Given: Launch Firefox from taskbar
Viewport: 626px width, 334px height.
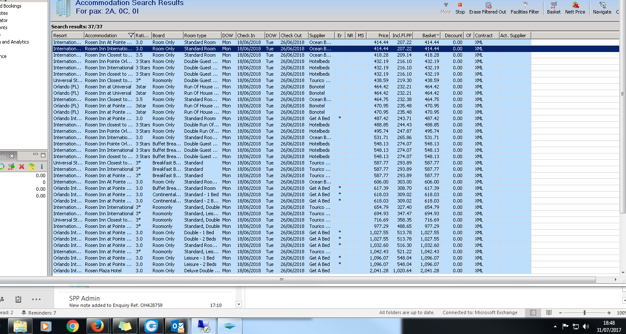Looking at the screenshot, I should [x=98, y=326].
